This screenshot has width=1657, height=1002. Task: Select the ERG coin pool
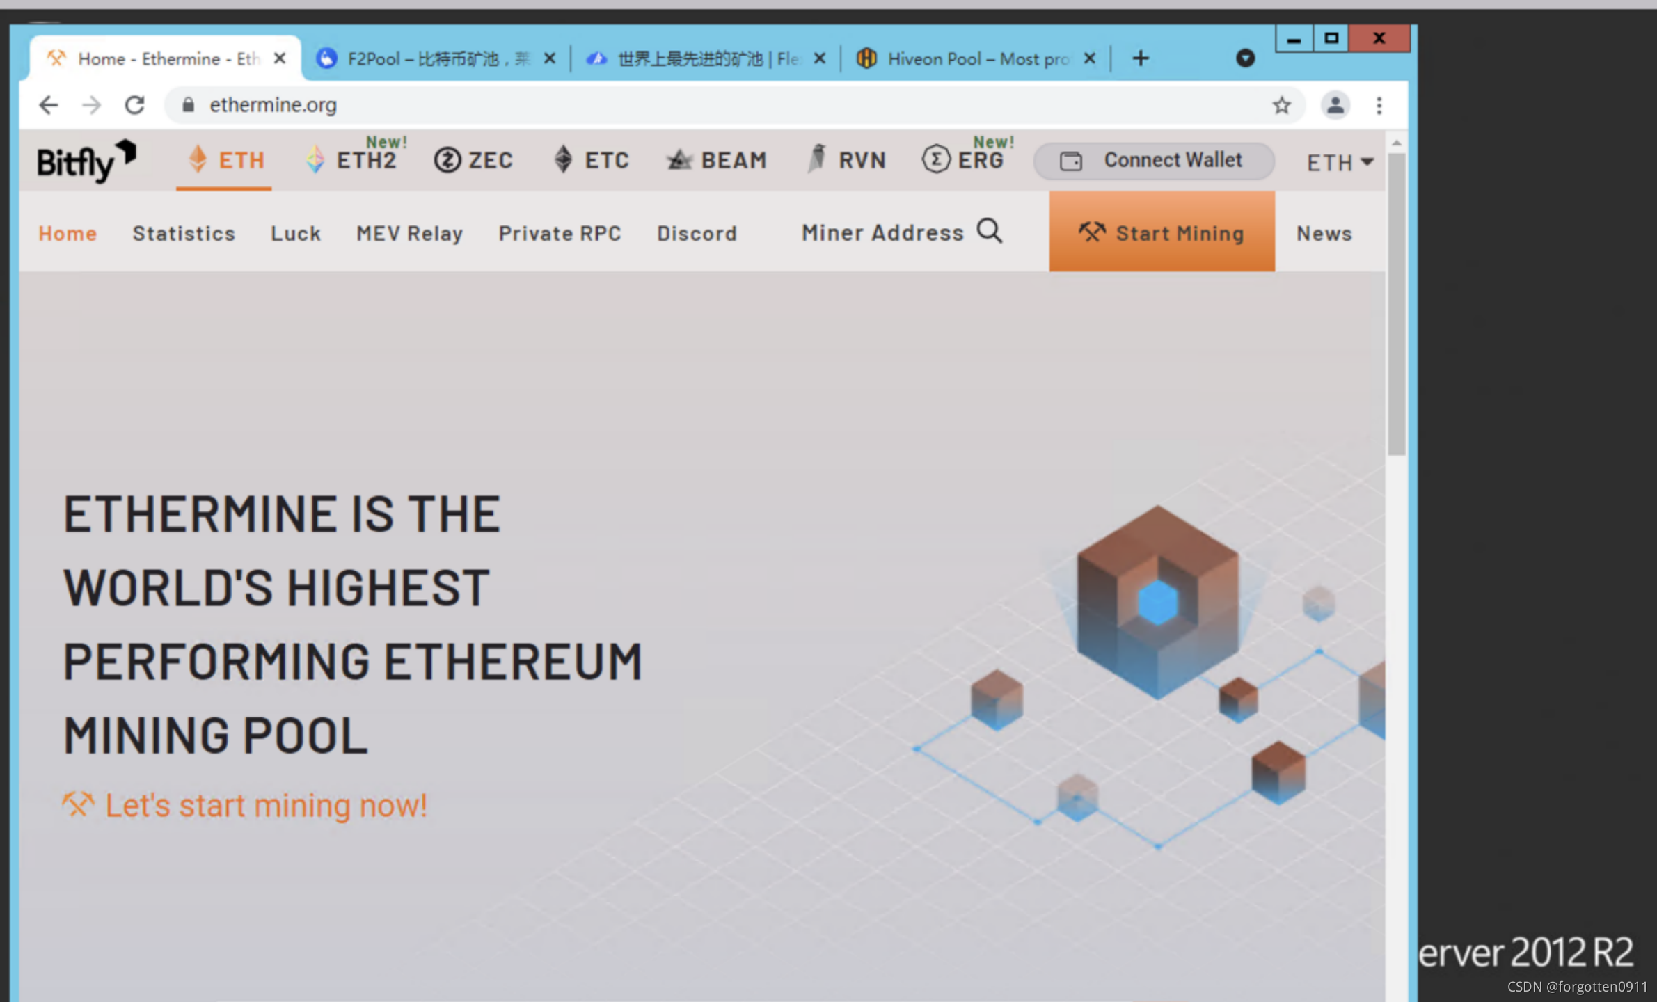(x=966, y=161)
